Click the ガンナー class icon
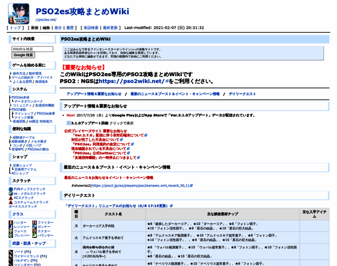This screenshot has width=337, height=266. tap(35, 227)
